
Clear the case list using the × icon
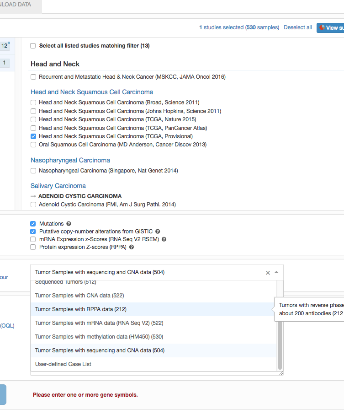coord(268,273)
